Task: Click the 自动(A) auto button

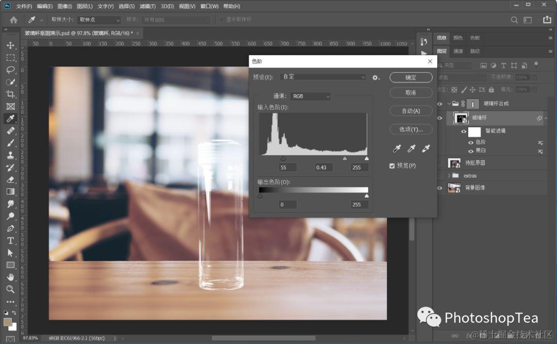Action: click(x=411, y=111)
